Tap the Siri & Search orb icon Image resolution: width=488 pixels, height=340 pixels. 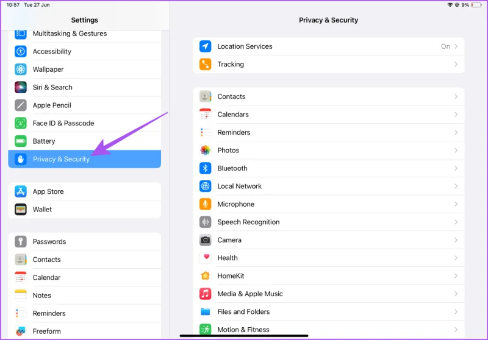click(x=21, y=87)
